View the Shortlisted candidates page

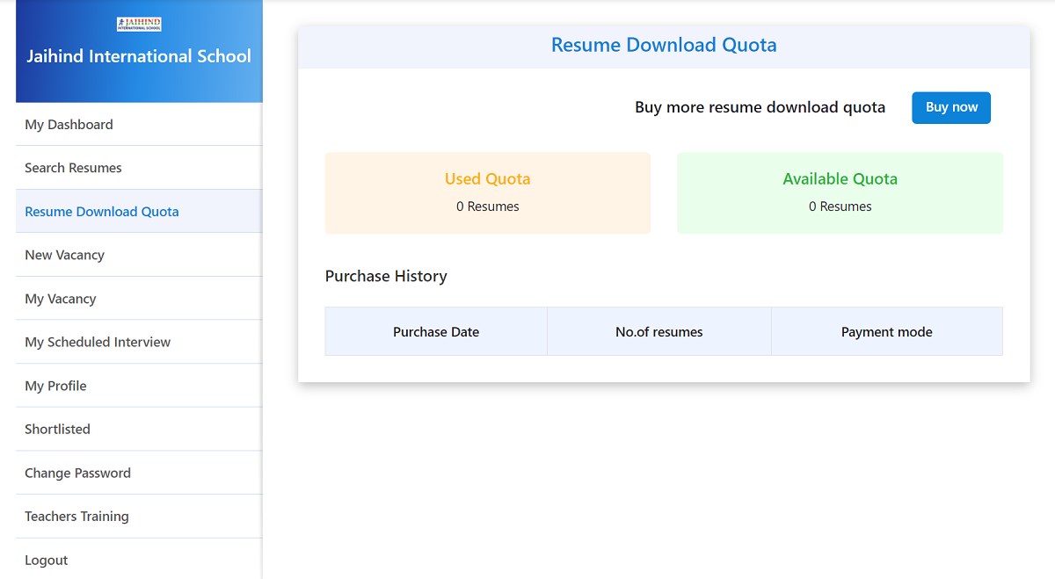click(x=56, y=429)
